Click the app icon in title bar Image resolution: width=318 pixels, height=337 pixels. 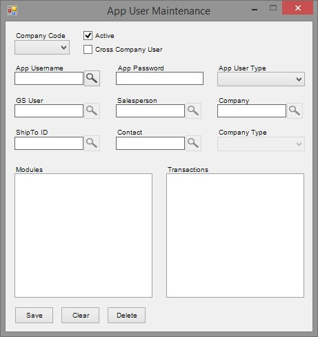click(12, 10)
